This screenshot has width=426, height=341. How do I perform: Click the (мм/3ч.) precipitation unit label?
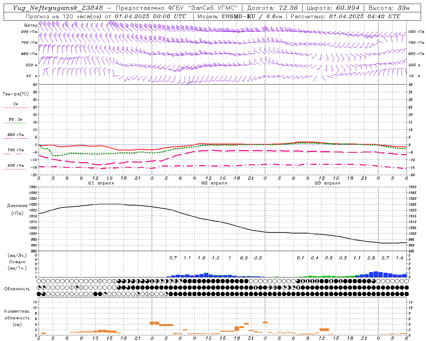17,255
